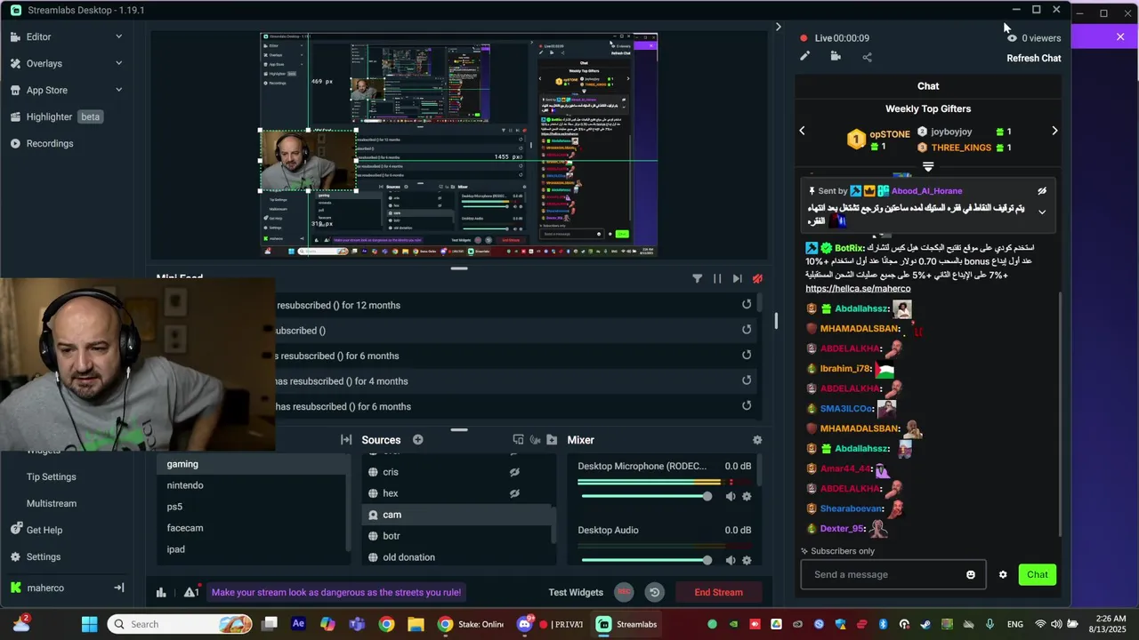Adjust the Desktop Audio volume slider

click(646, 560)
